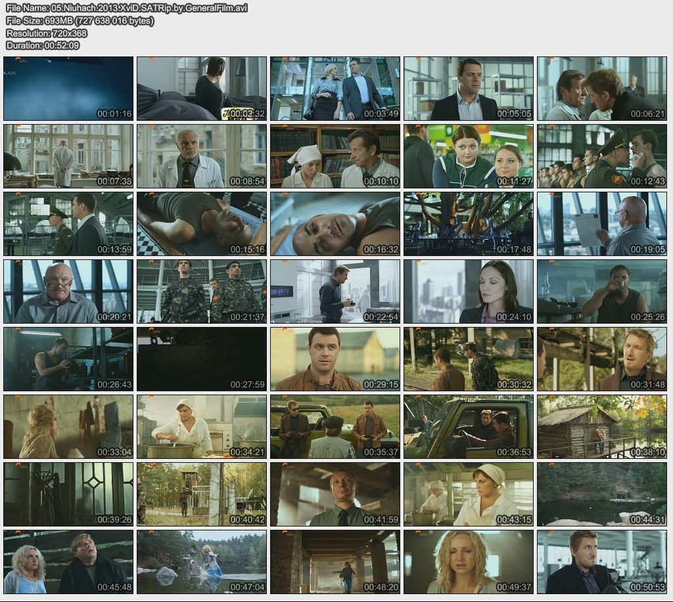
Task: Click the wooden cabin frame at 00:38:10
Action: 601,427
